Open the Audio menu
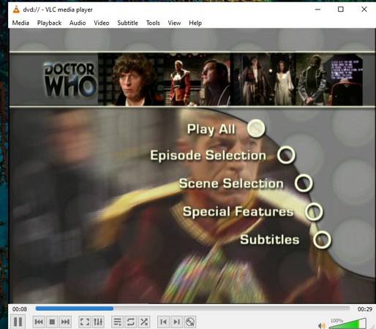Viewport: 376px width, 329px height. (78, 23)
